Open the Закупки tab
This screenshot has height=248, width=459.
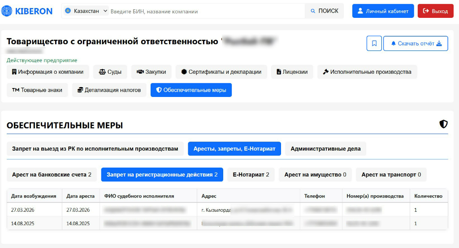(152, 72)
